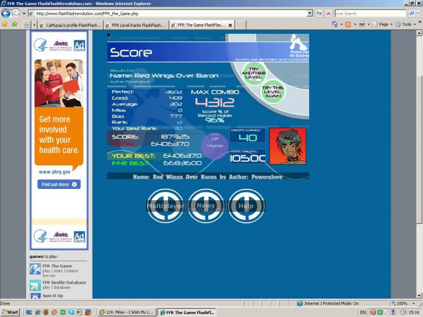Image resolution: width=423 pixels, height=317 pixels.
Task: Click the AHRQ Find out more button
Action: click(59, 184)
